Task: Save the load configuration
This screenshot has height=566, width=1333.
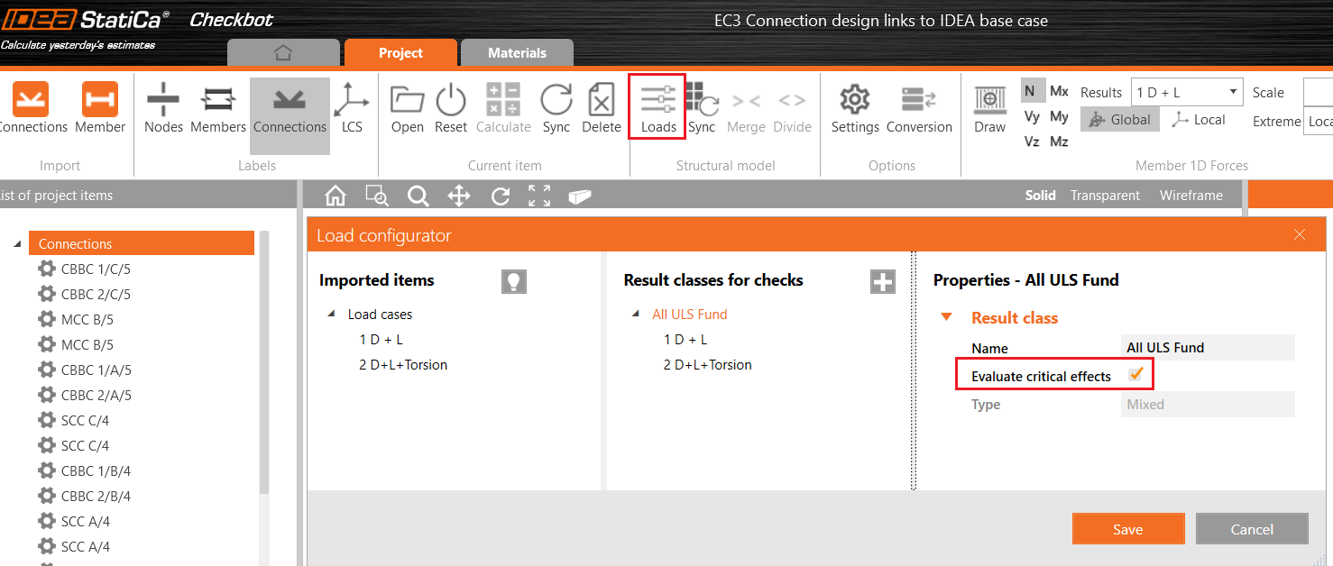Action: coord(1127,529)
